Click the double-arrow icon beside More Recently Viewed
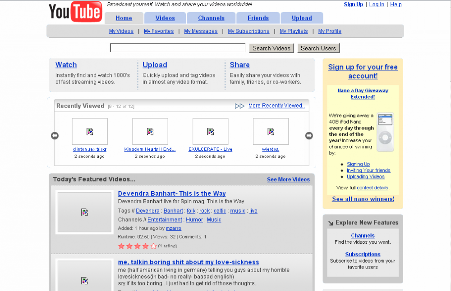The image size is (451, 291). click(x=239, y=106)
